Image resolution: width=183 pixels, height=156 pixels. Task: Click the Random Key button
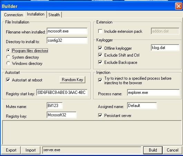(73, 80)
